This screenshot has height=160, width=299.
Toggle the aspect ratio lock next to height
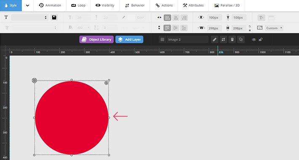pyautogui.click(x=250, y=30)
